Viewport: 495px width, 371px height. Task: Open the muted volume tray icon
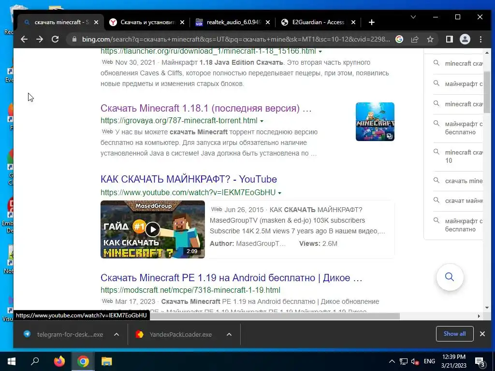[415, 361]
